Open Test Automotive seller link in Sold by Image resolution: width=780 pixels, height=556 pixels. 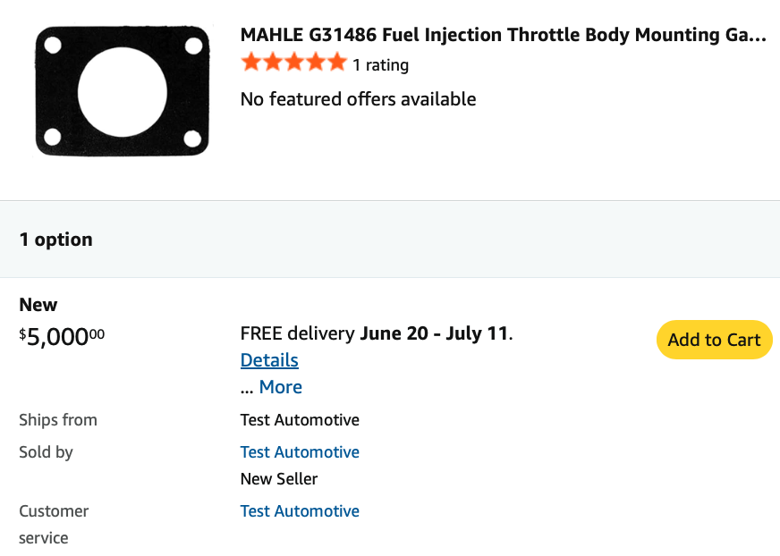coord(300,452)
